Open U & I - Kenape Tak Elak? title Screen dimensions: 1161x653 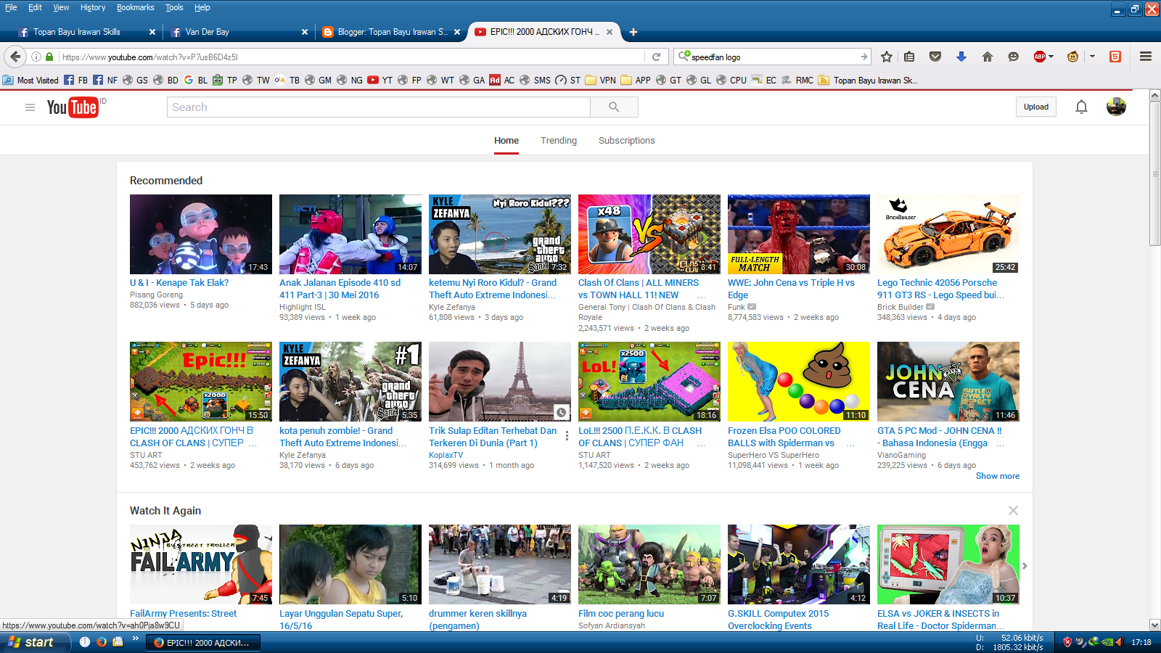179,283
